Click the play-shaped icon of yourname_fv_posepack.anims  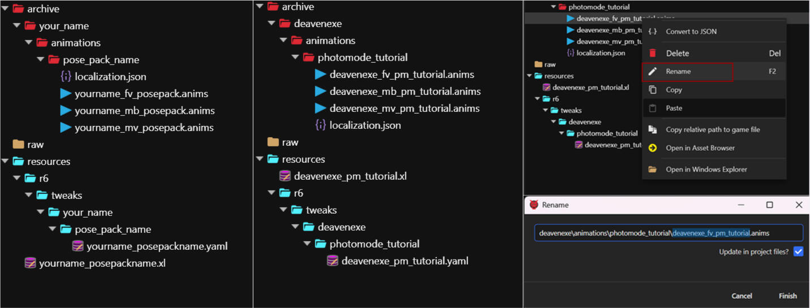[66, 94]
